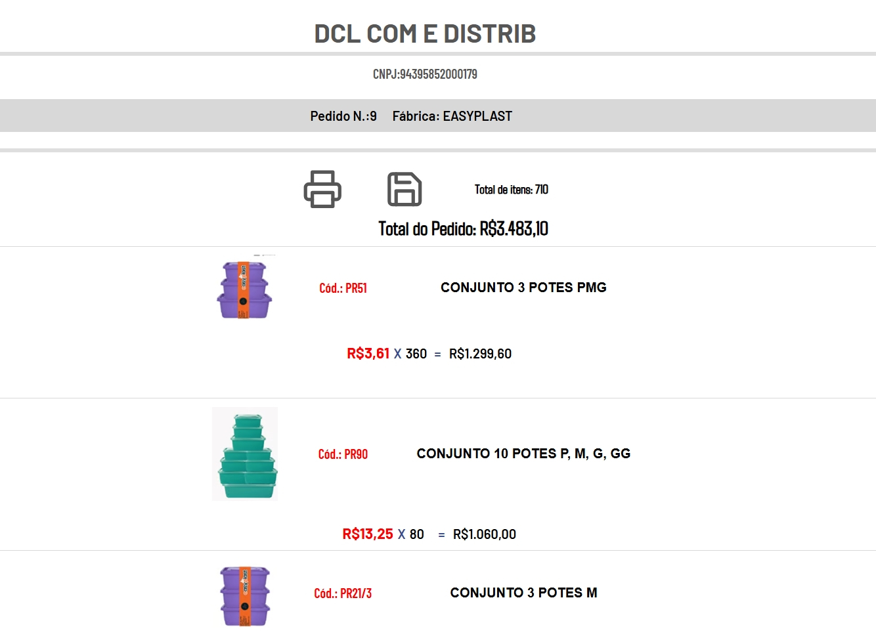Viewport: 876px width, 644px height.
Task: Click CONJUNTO 3 POTES PMG title
Action: (x=523, y=288)
